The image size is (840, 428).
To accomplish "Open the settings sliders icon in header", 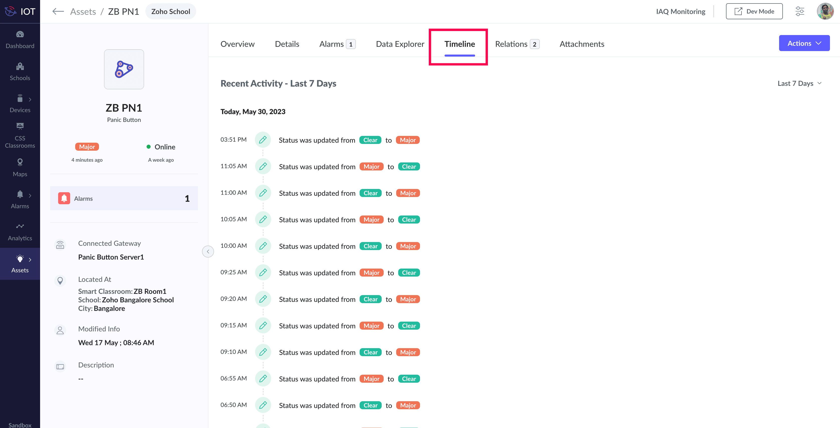I will (x=800, y=12).
